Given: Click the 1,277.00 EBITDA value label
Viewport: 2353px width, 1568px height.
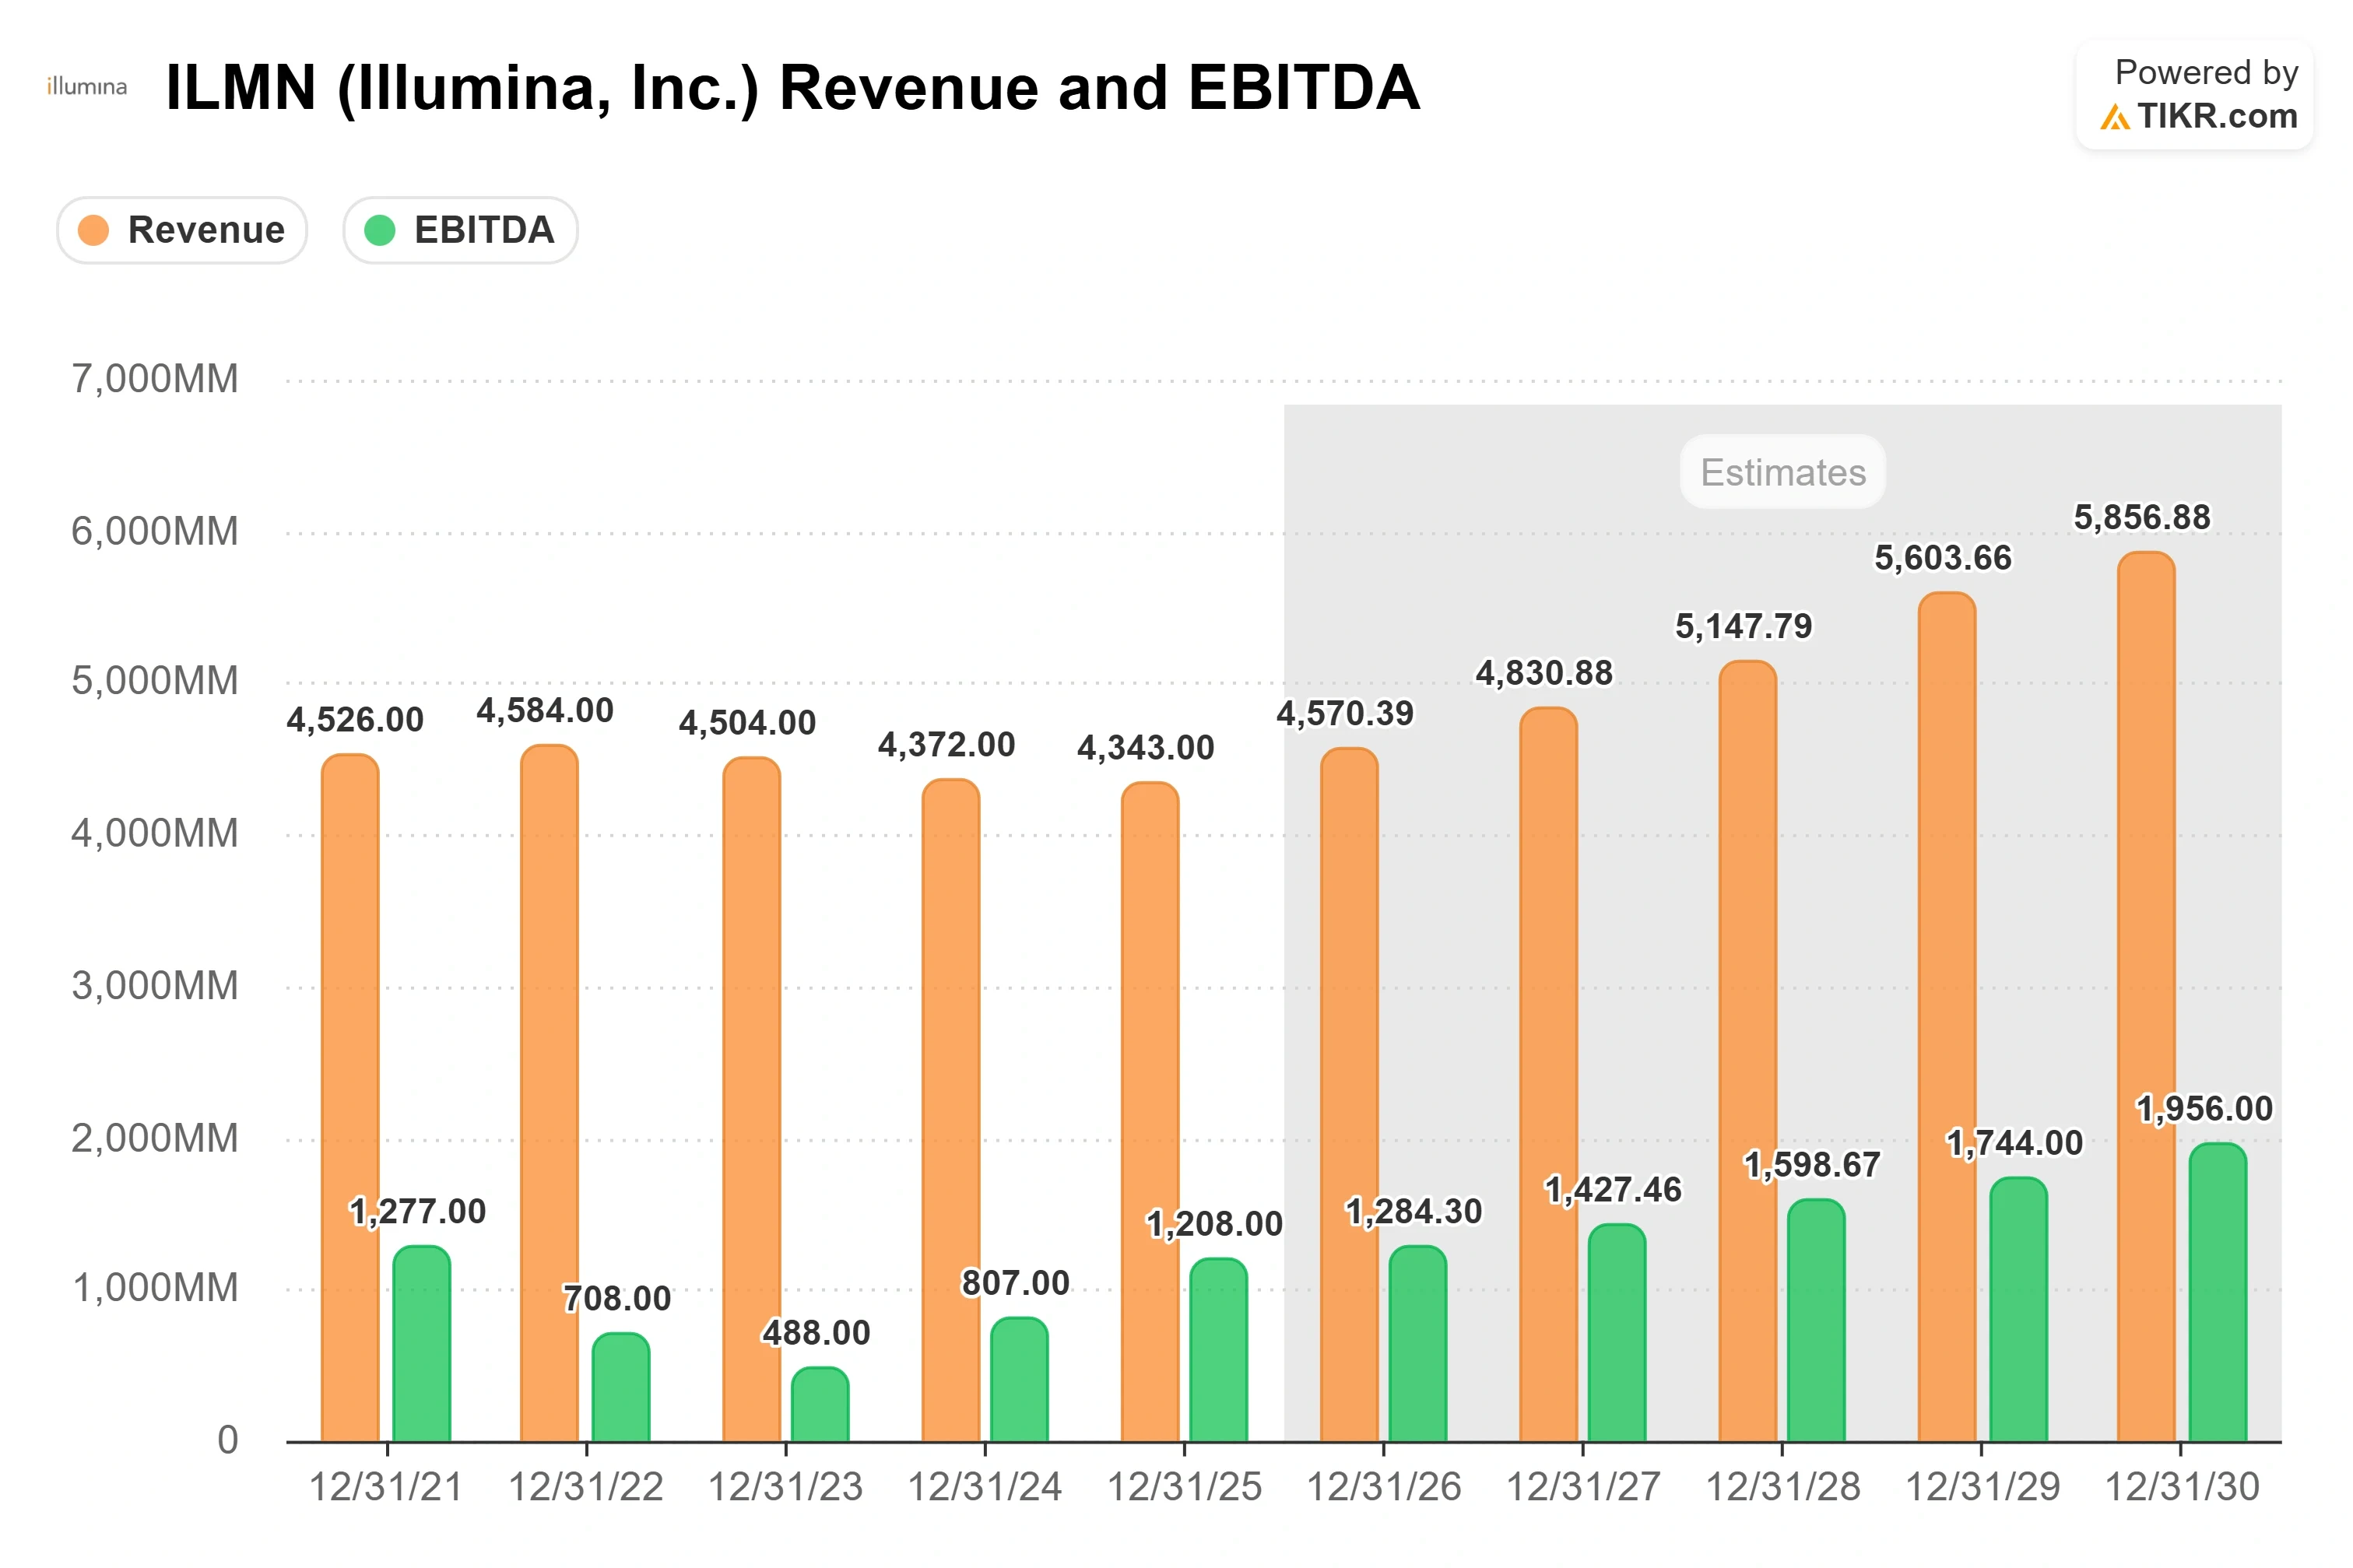Looking at the screenshot, I should pos(417,1212).
